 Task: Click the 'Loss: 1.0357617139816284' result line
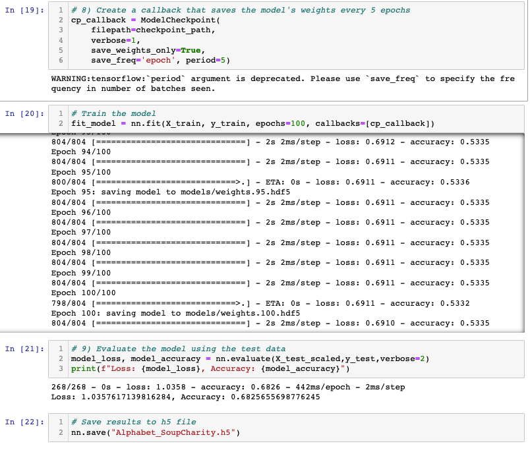(x=186, y=397)
